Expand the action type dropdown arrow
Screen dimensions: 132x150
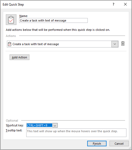click(x=115, y=44)
